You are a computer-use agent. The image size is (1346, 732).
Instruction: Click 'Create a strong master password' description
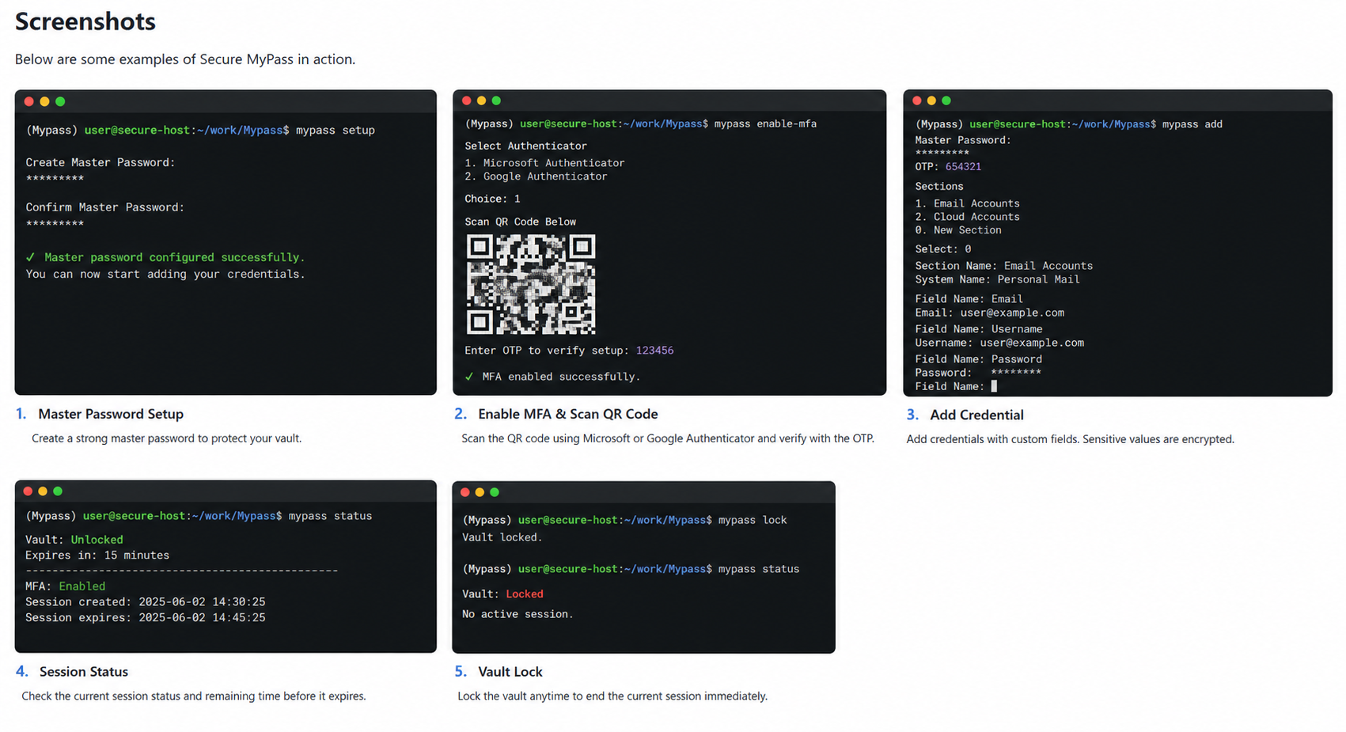coord(166,438)
